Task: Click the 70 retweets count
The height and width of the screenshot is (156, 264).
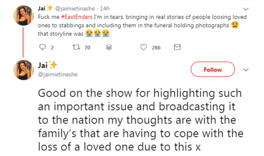Action: pyautogui.click(x=87, y=48)
